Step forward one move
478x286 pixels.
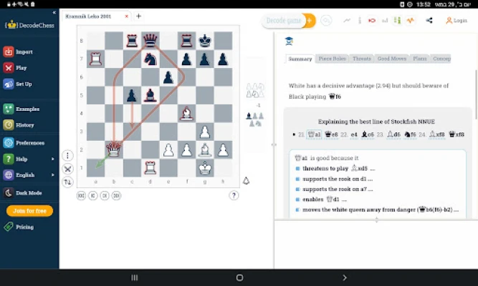point(105,195)
